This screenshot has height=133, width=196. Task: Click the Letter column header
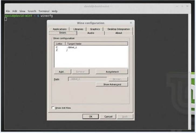(60, 44)
